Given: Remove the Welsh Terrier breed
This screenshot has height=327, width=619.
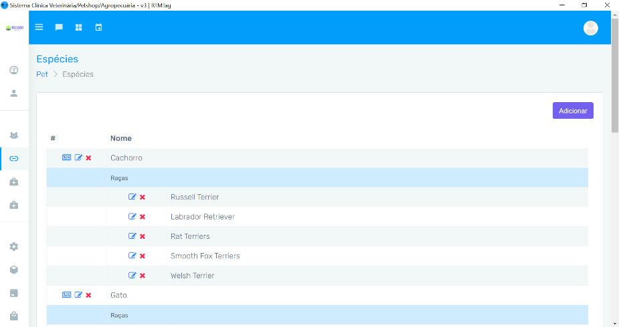Looking at the screenshot, I should click(143, 276).
